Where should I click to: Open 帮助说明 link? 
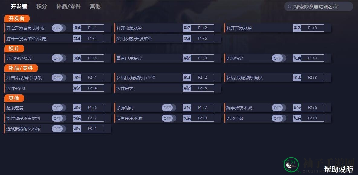click(x=339, y=169)
